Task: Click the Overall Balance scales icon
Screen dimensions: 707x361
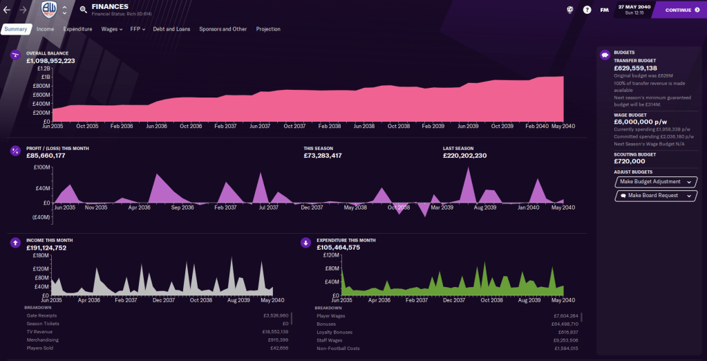Action: (15, 55)
